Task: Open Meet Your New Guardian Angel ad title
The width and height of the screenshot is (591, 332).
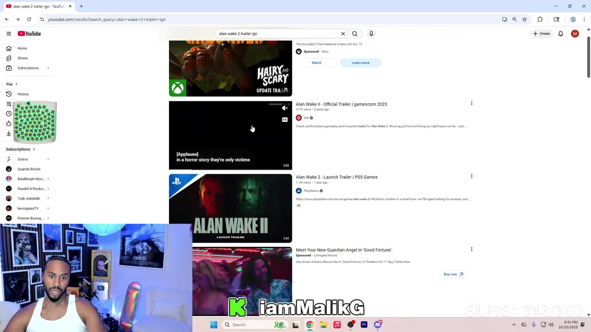Action: point(344,250)
